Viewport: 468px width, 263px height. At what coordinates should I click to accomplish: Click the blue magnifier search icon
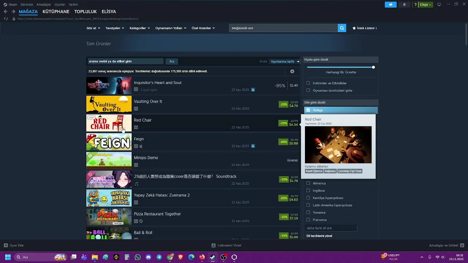point(342,28)
